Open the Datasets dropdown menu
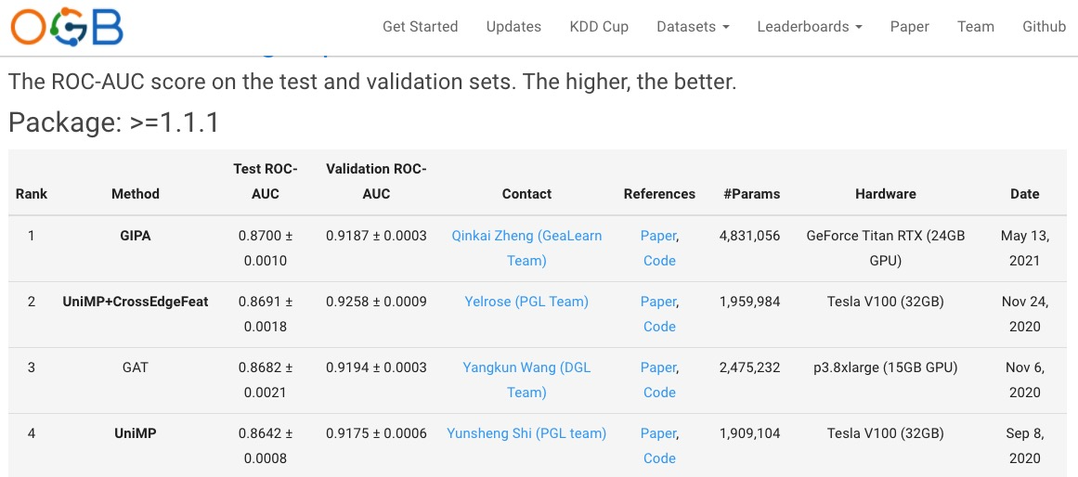Image resolution: width=1078 pixels, height=477 pixels. coord(693,27)
